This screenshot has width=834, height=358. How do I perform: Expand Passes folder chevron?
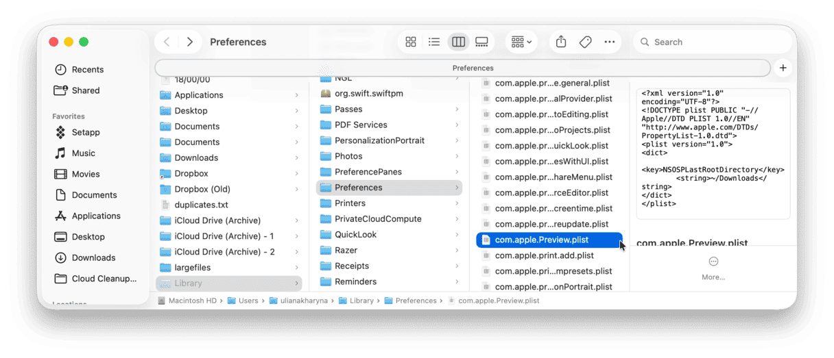pyautogui.click(x=457, y=109)
